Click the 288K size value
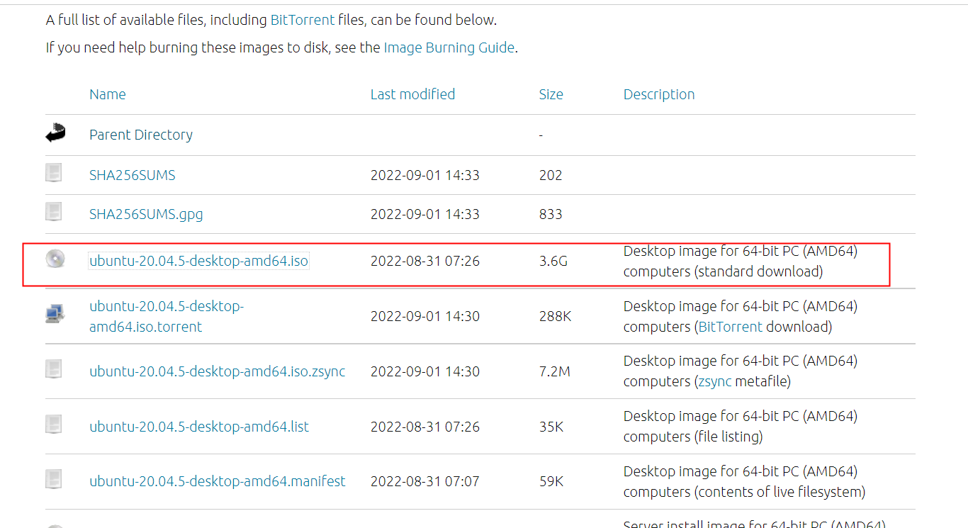Image resolution: width=968 pixels, height=528 pixels. point(556,317)
